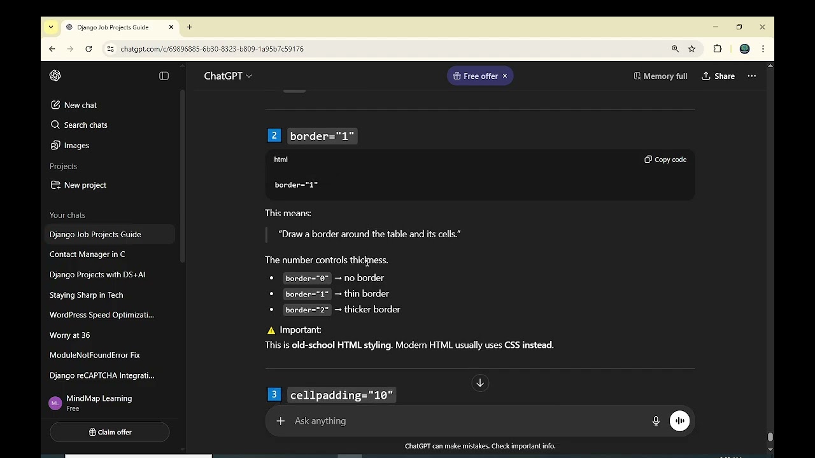The width and height of the screenshot is (815, 458).
Task: Click the Free offer badge
Action: pyautogui.click(x=475, y=76)
